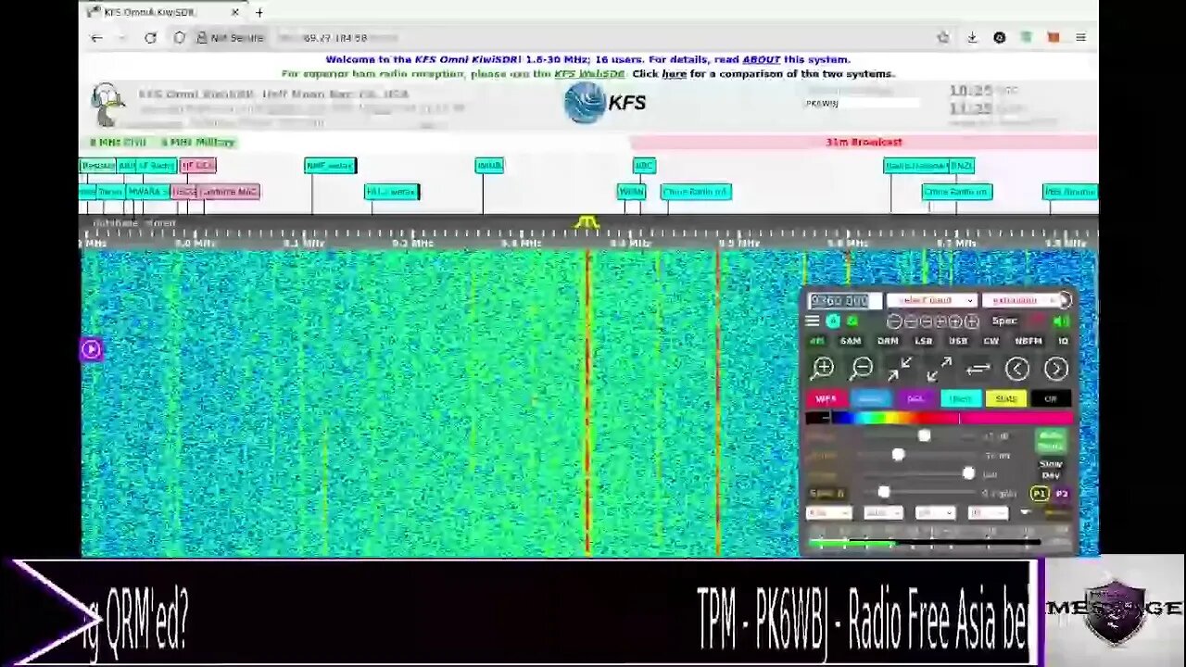Zoom out the waterfall with magnifier minus
The width and height of the screenshot is (1186, 667).
862,369
